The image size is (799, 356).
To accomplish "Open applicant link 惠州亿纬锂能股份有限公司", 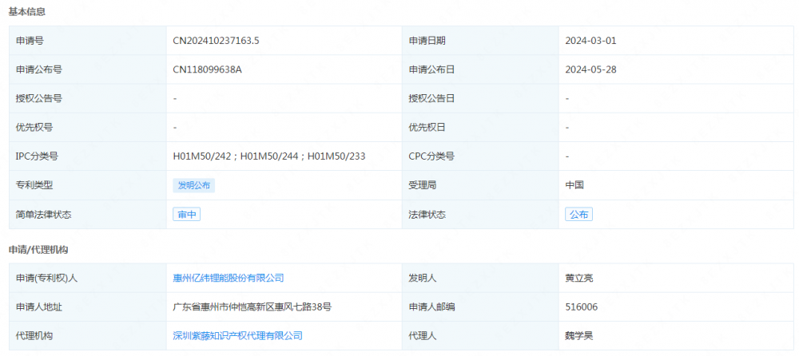I will pos(229,278).
